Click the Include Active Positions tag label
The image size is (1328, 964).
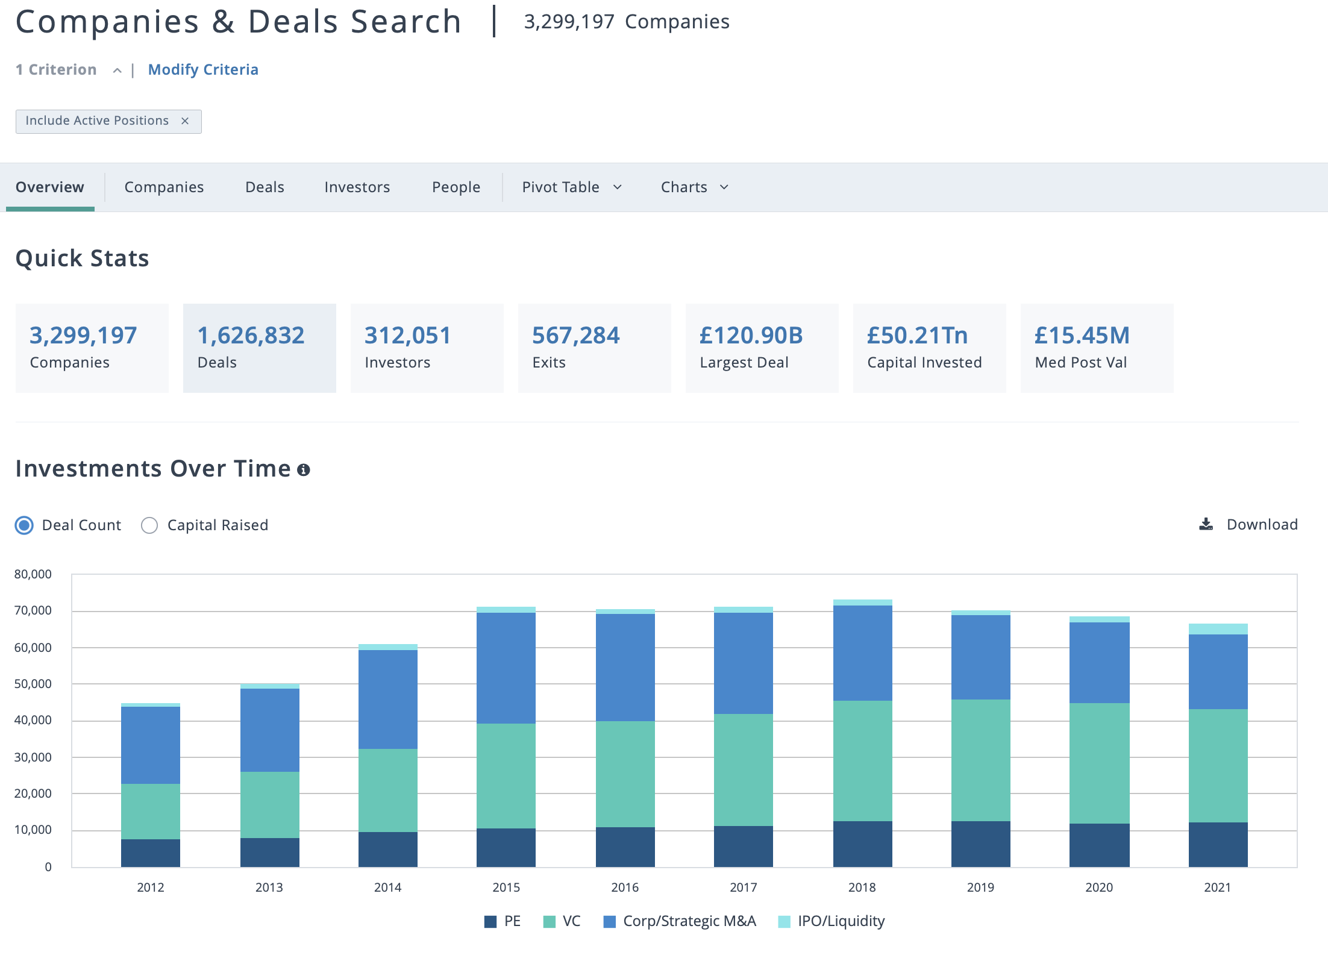coord(97,120)
